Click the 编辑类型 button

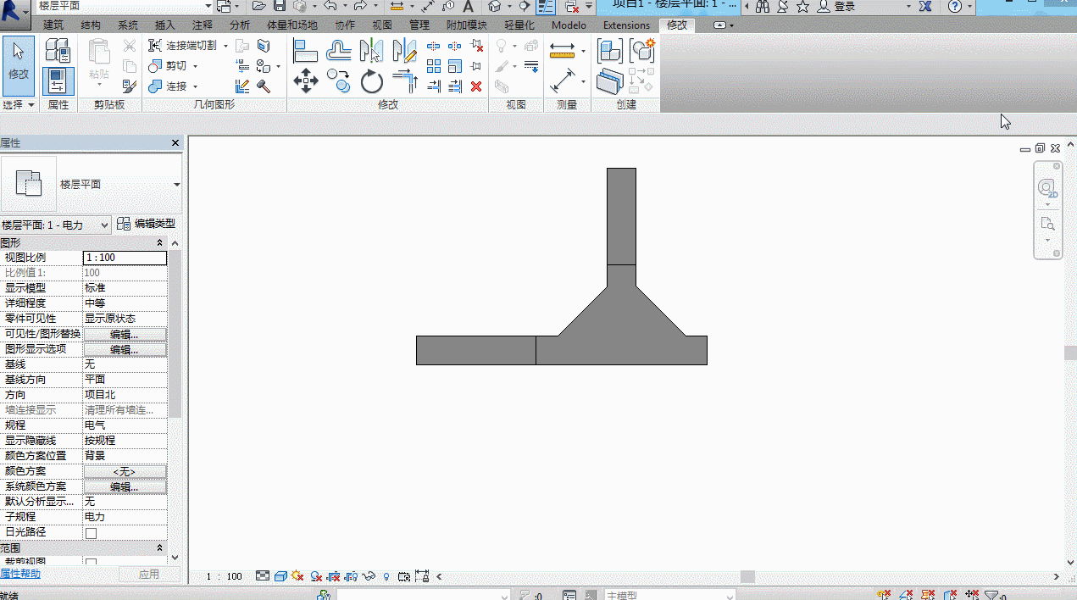pyautogui.click(x=147, y=225)
